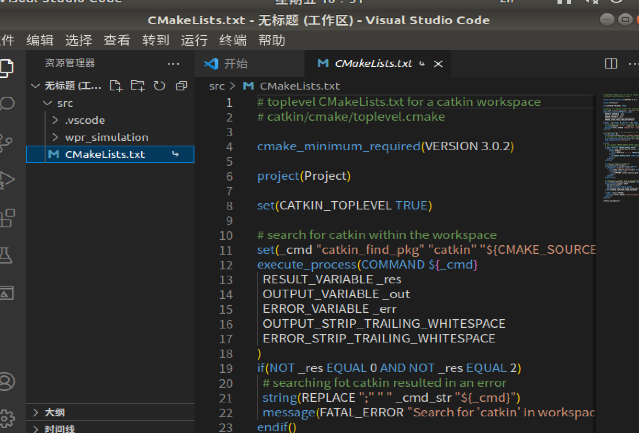
Task: Click OUTPUT_STRIP_TRAILING_WHITESPACE line
Action: tap(384, 323)
